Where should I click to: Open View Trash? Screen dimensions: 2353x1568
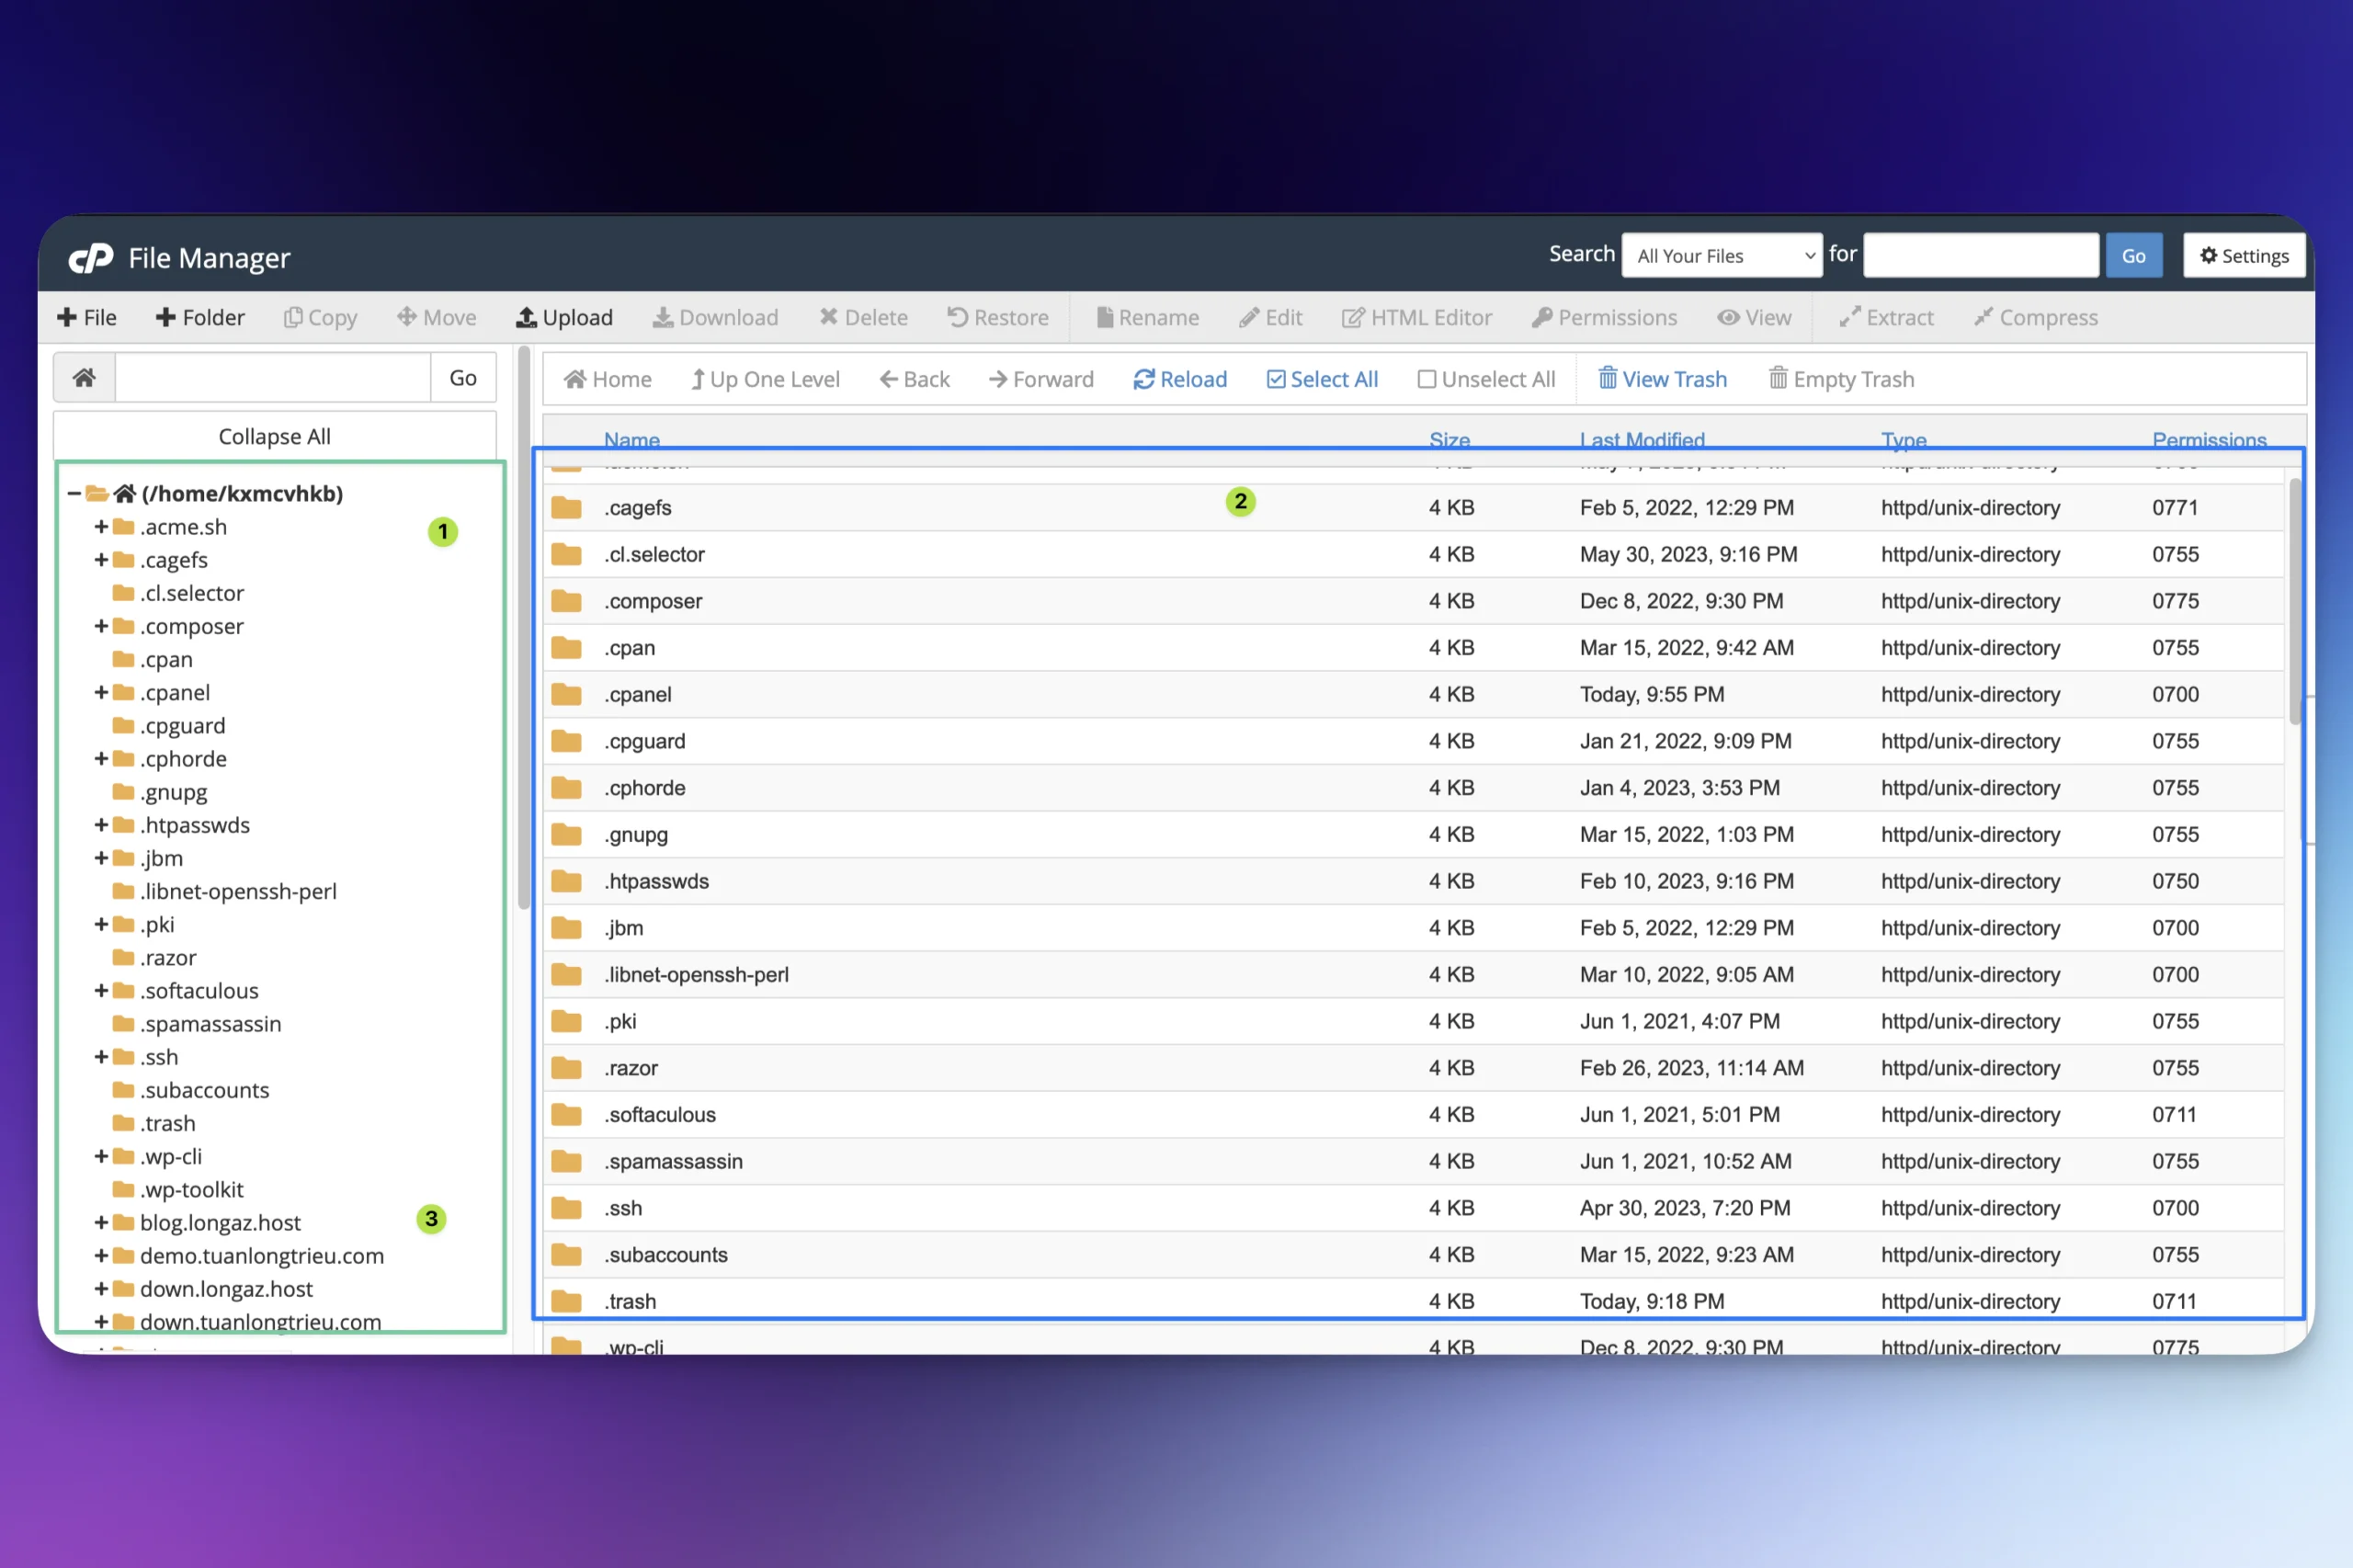pyautogui.click(x=1662, y=379)
